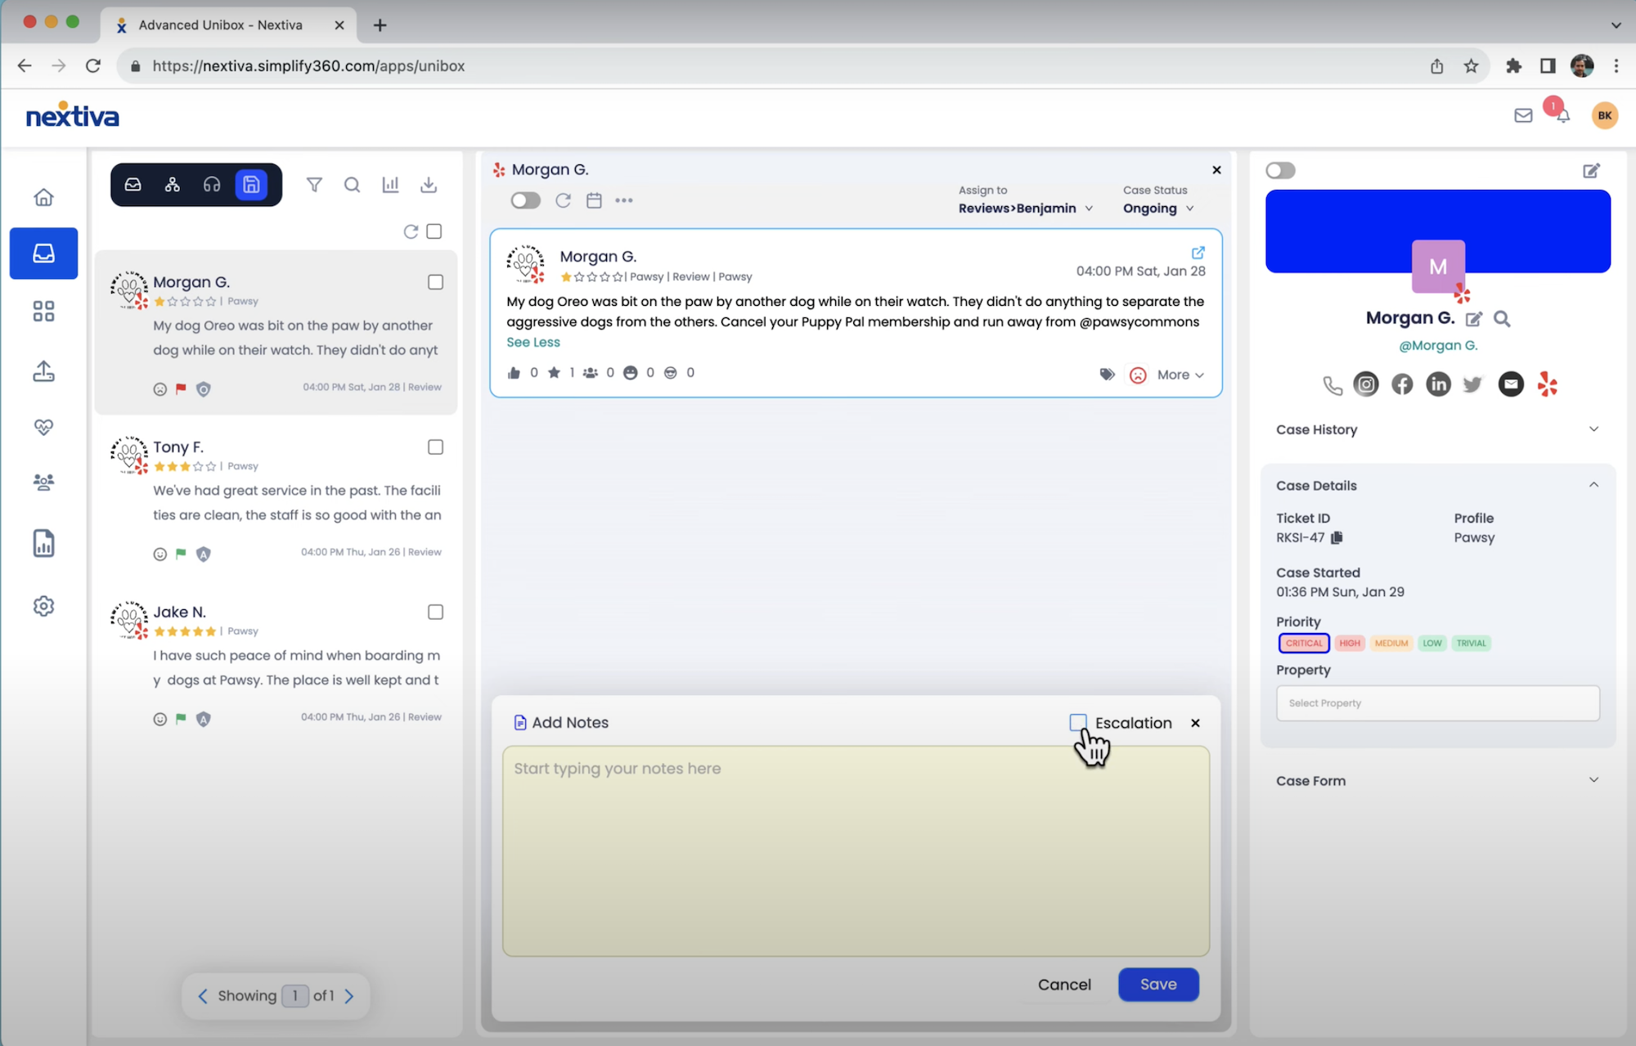
Task: Click the download export icon
Action: (x=429, y=185)
